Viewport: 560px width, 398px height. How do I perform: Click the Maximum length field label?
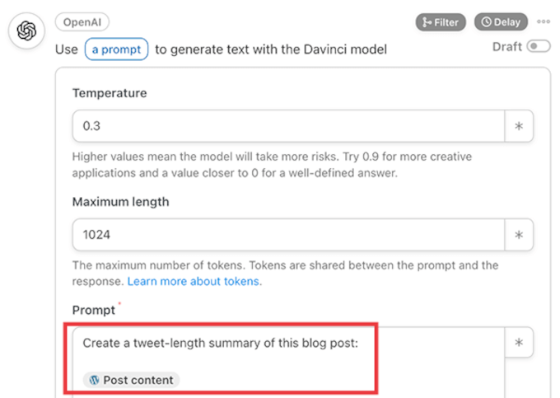coord(121,202)
